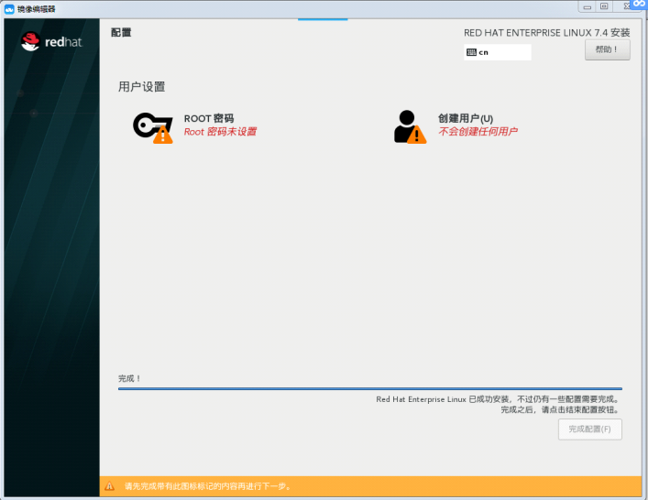The width and height of the screenshot is (648, 500).
Task: Click the installation progress bar
Action: pyautogui.click(x=369, y=389)
